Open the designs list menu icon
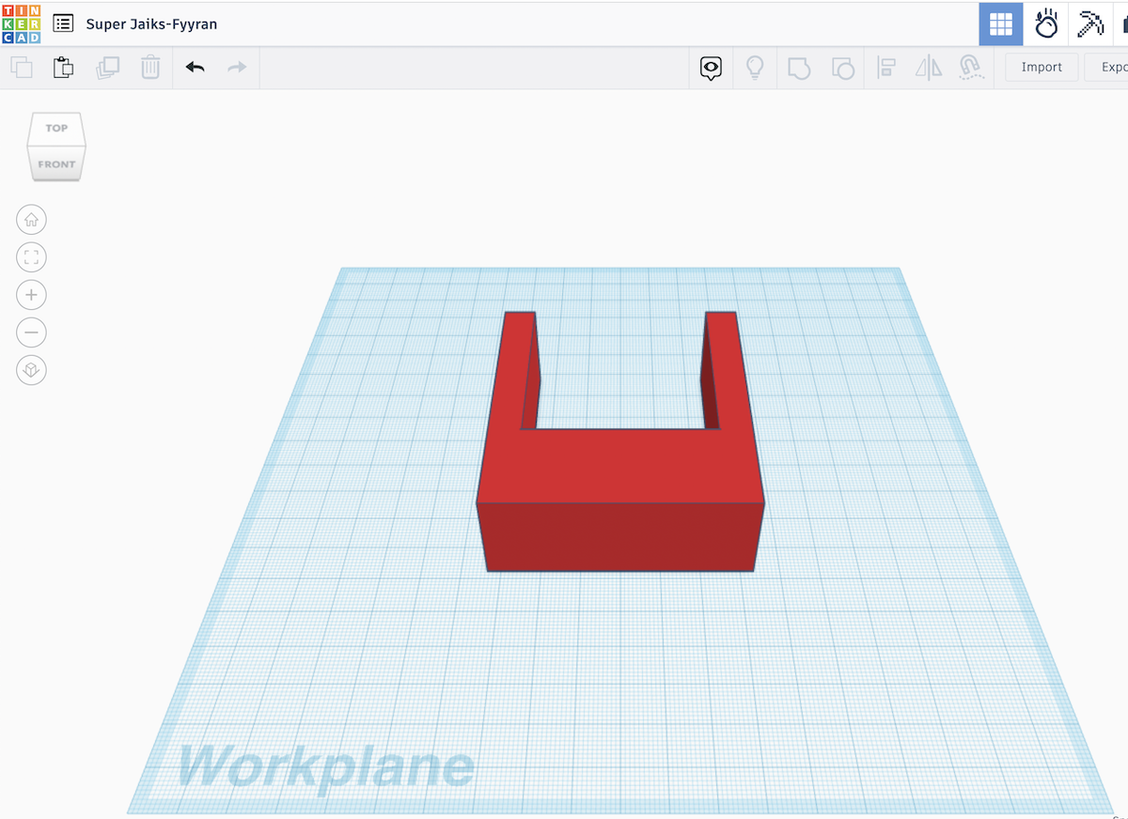The width and height of the screenshot is (1128, 819). (63, 24)
